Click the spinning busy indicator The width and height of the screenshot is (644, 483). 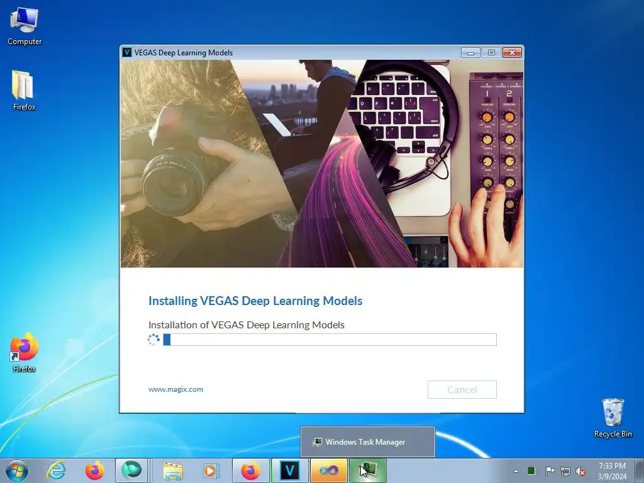pyautogui.click(x=153, y=340)
